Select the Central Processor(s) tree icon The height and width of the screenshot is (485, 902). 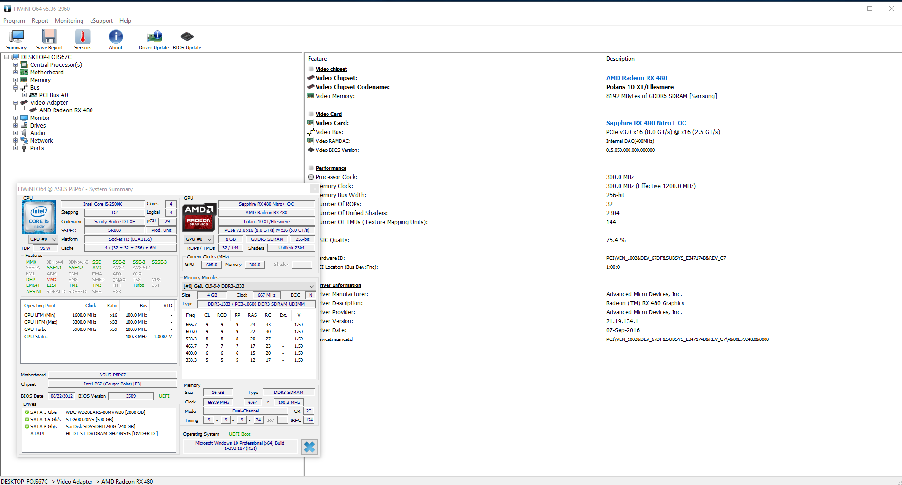click(24, 65)
